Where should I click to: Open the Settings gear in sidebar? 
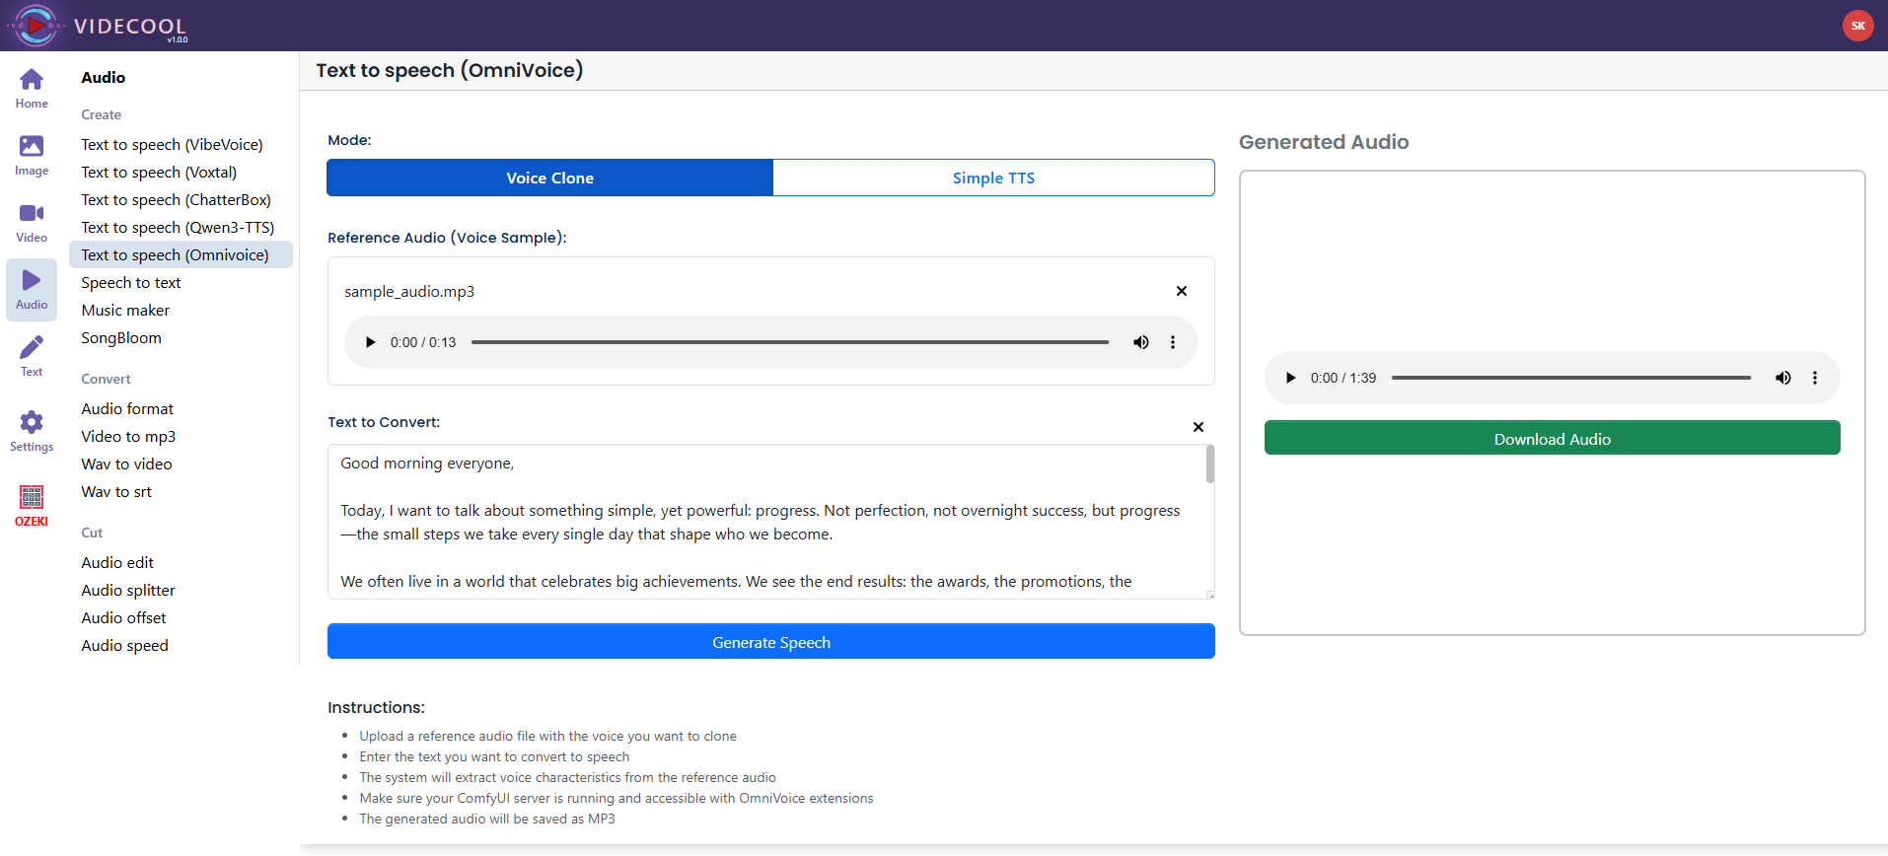click(32, 432)
